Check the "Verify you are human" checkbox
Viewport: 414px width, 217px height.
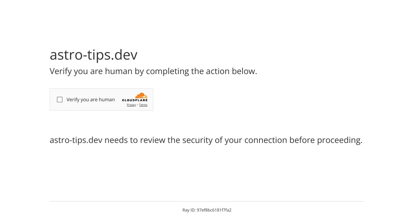coord(60,100)
